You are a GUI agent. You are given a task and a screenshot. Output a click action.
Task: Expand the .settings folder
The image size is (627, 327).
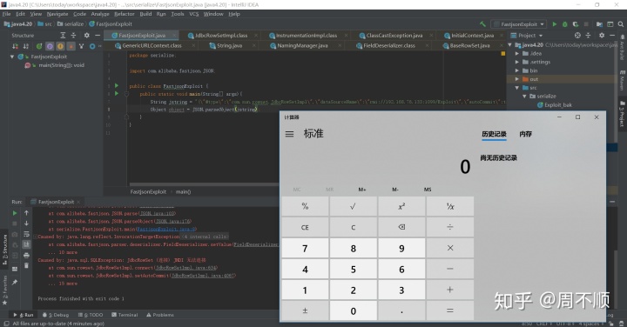click(517, 63)
